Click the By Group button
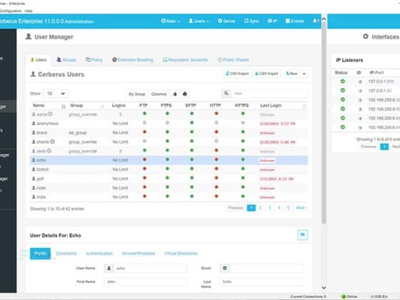This screenshot has height=300, width=400. [x=136, y=94]
